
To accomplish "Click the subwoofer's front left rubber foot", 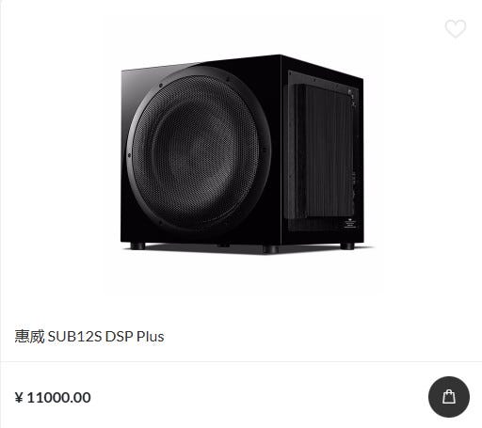I will pos(137,246).
